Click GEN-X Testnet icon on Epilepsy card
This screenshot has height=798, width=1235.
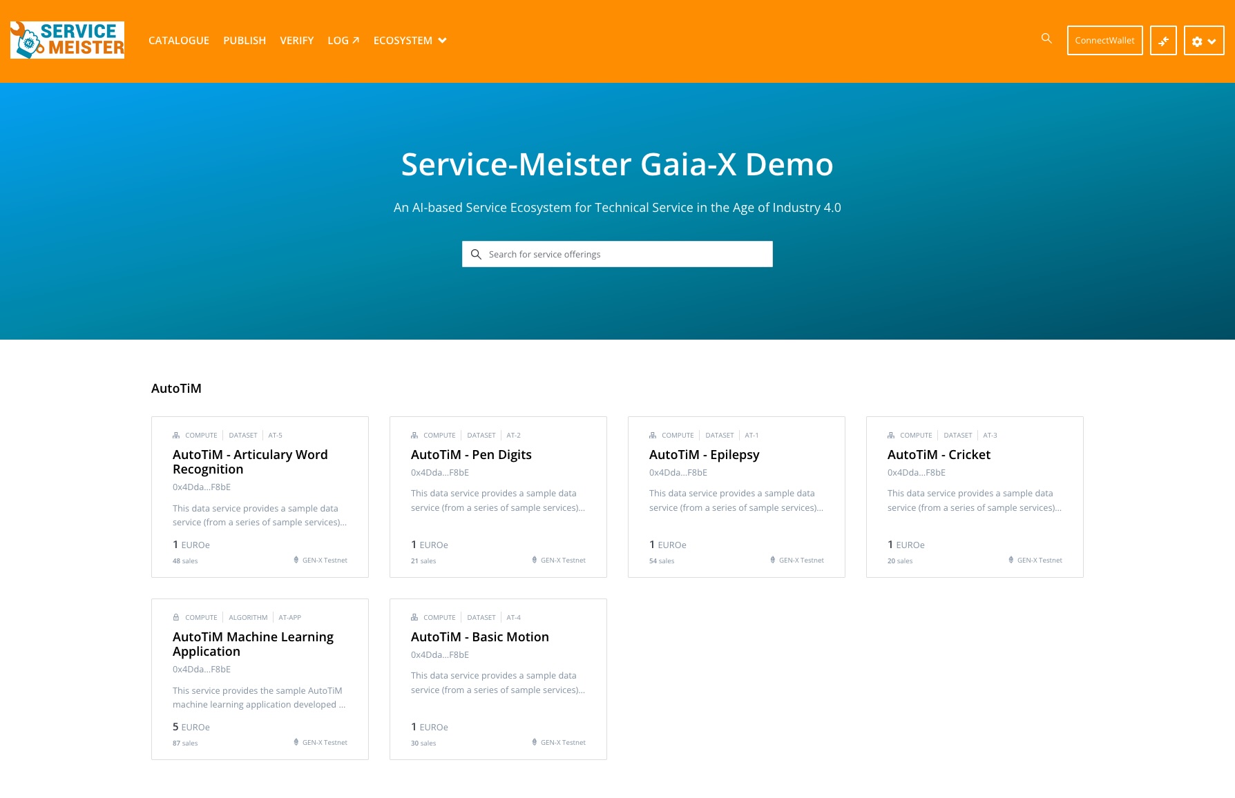[x=773, y=560]
